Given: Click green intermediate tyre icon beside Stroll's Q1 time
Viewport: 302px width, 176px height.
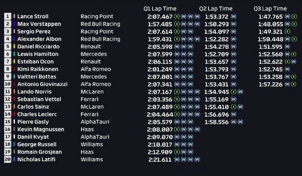Looking at the screenshot, I should 177,17.
